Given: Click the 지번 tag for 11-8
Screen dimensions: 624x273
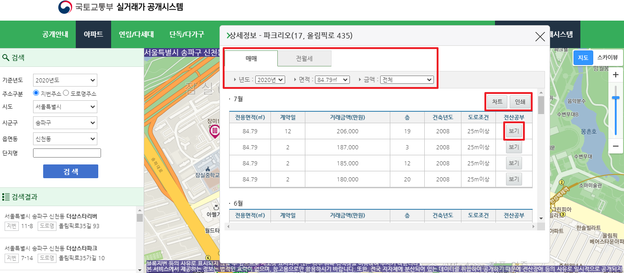Looking at the screenshot, I should (x=11, y=226).
